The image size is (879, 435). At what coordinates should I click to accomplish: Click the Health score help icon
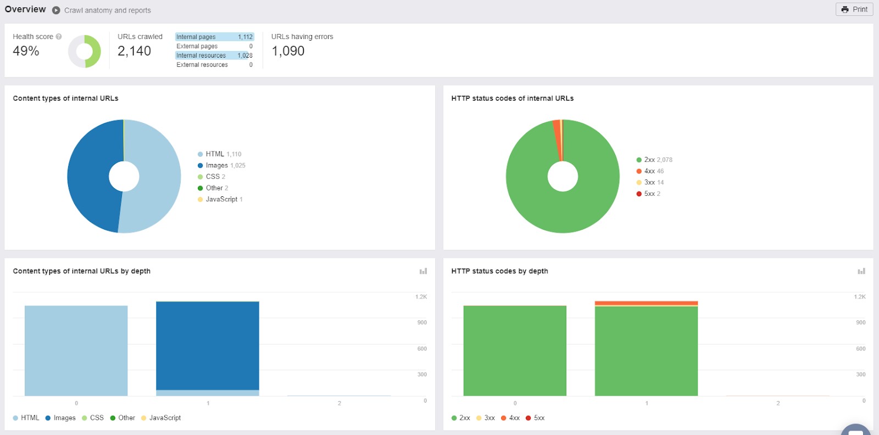coord(59,37)
